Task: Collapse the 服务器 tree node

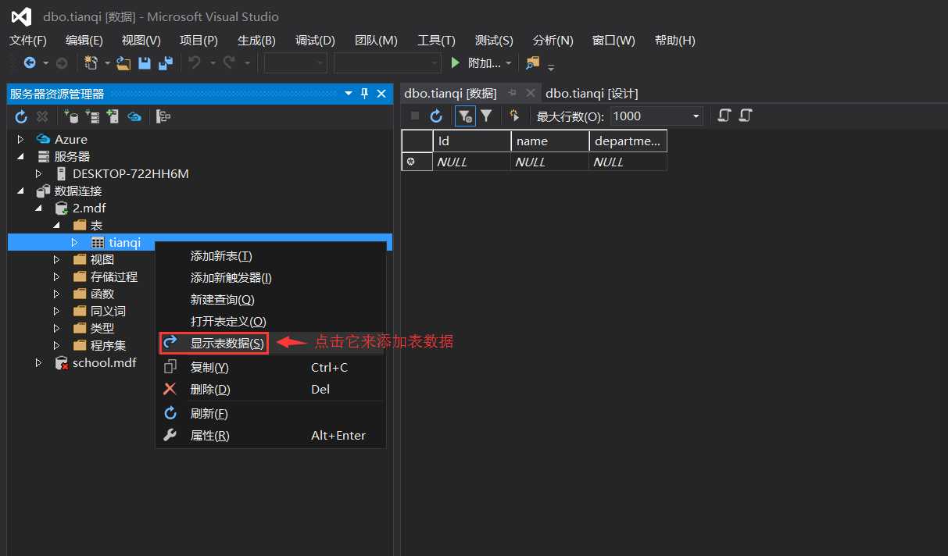Action: tap(21, 156)
